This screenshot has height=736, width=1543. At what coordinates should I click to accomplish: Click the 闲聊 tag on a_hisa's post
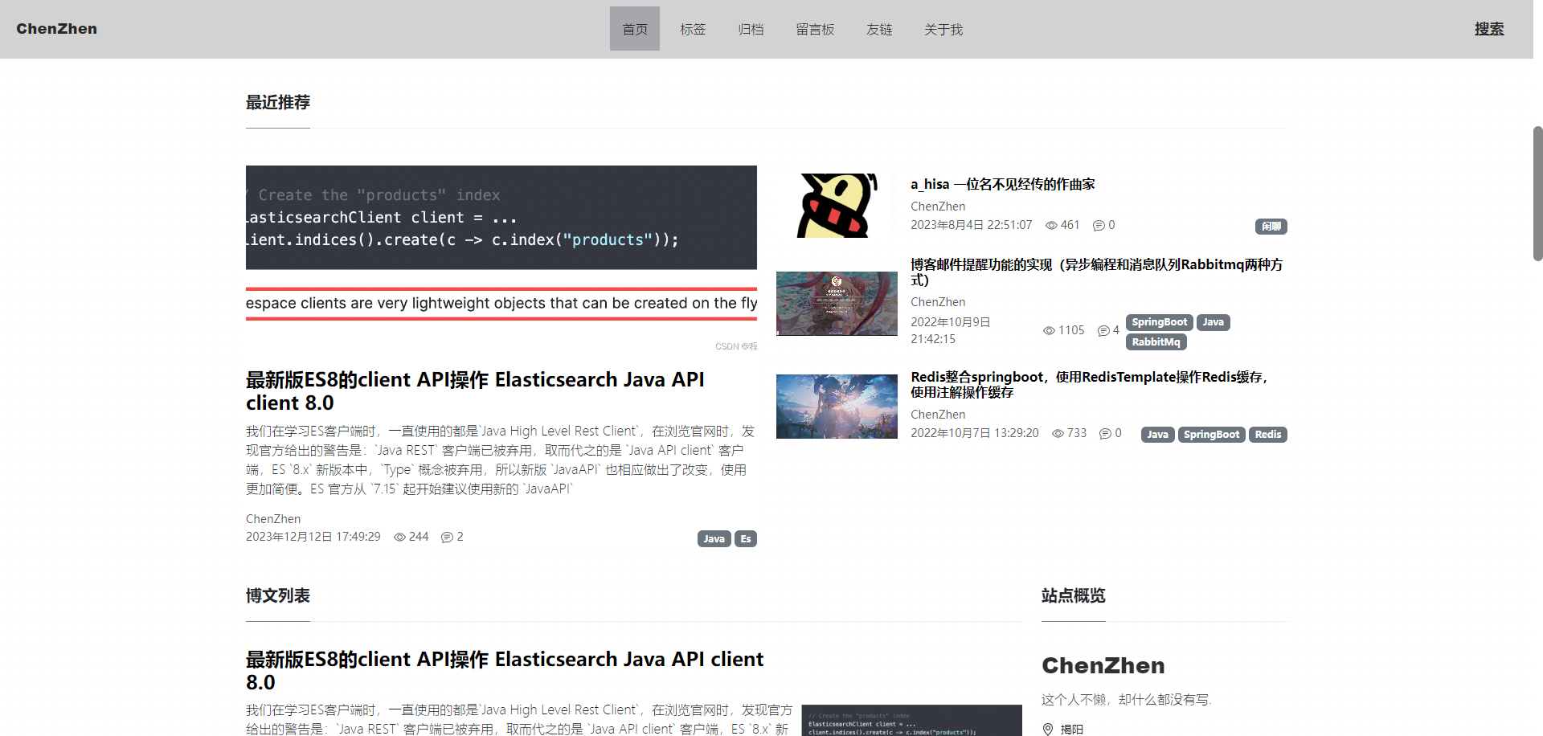pos(1271,226)
